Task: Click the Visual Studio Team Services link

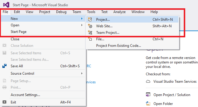Action: (x=175, y=82)
